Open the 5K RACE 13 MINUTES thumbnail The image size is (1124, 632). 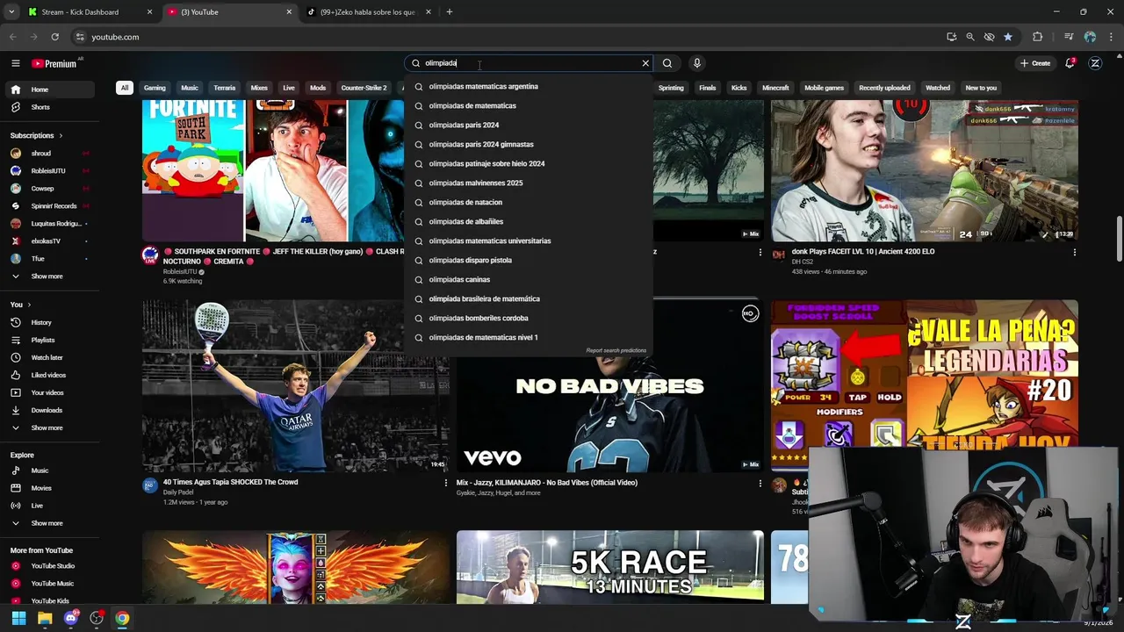[x=610, y=567]
